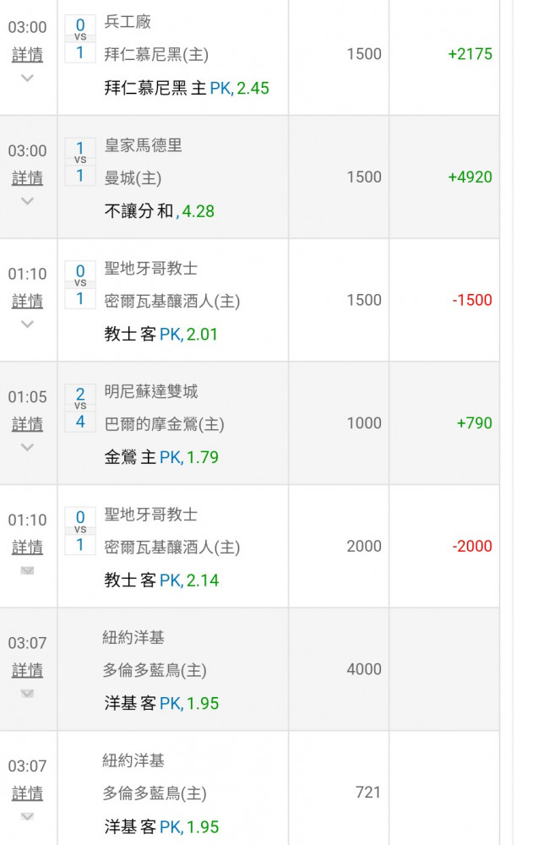Viewport: 533px width, 845px height.
Task: Click envelope arrow icon under 2000 教士 bet
Action: point(27,570)
